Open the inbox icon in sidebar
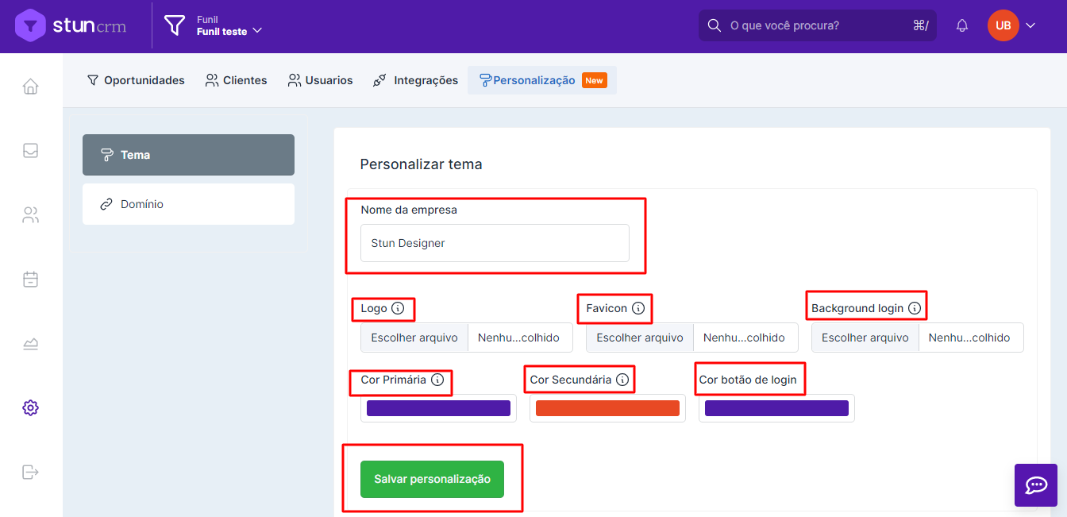 point(30,151)
